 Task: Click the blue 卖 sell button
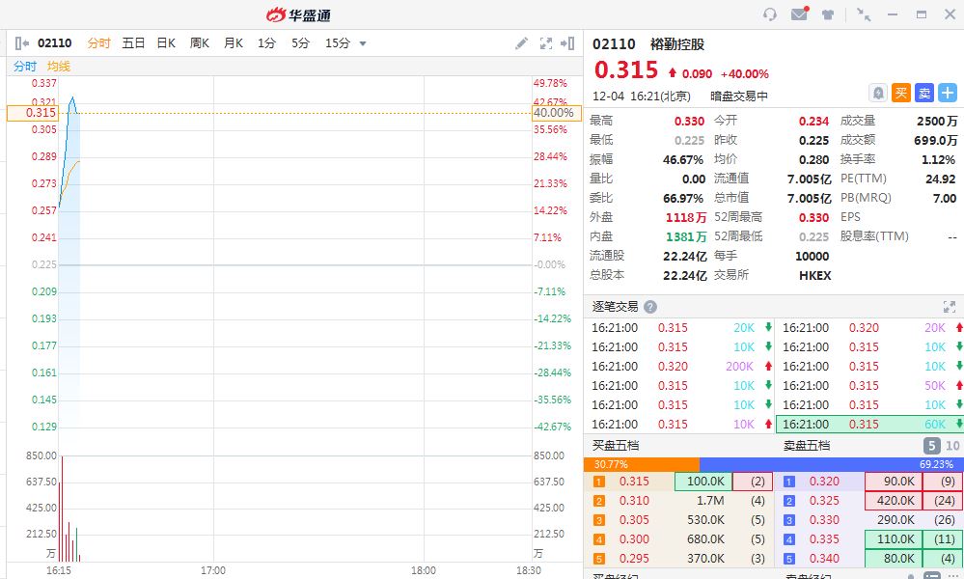(924, 93)
